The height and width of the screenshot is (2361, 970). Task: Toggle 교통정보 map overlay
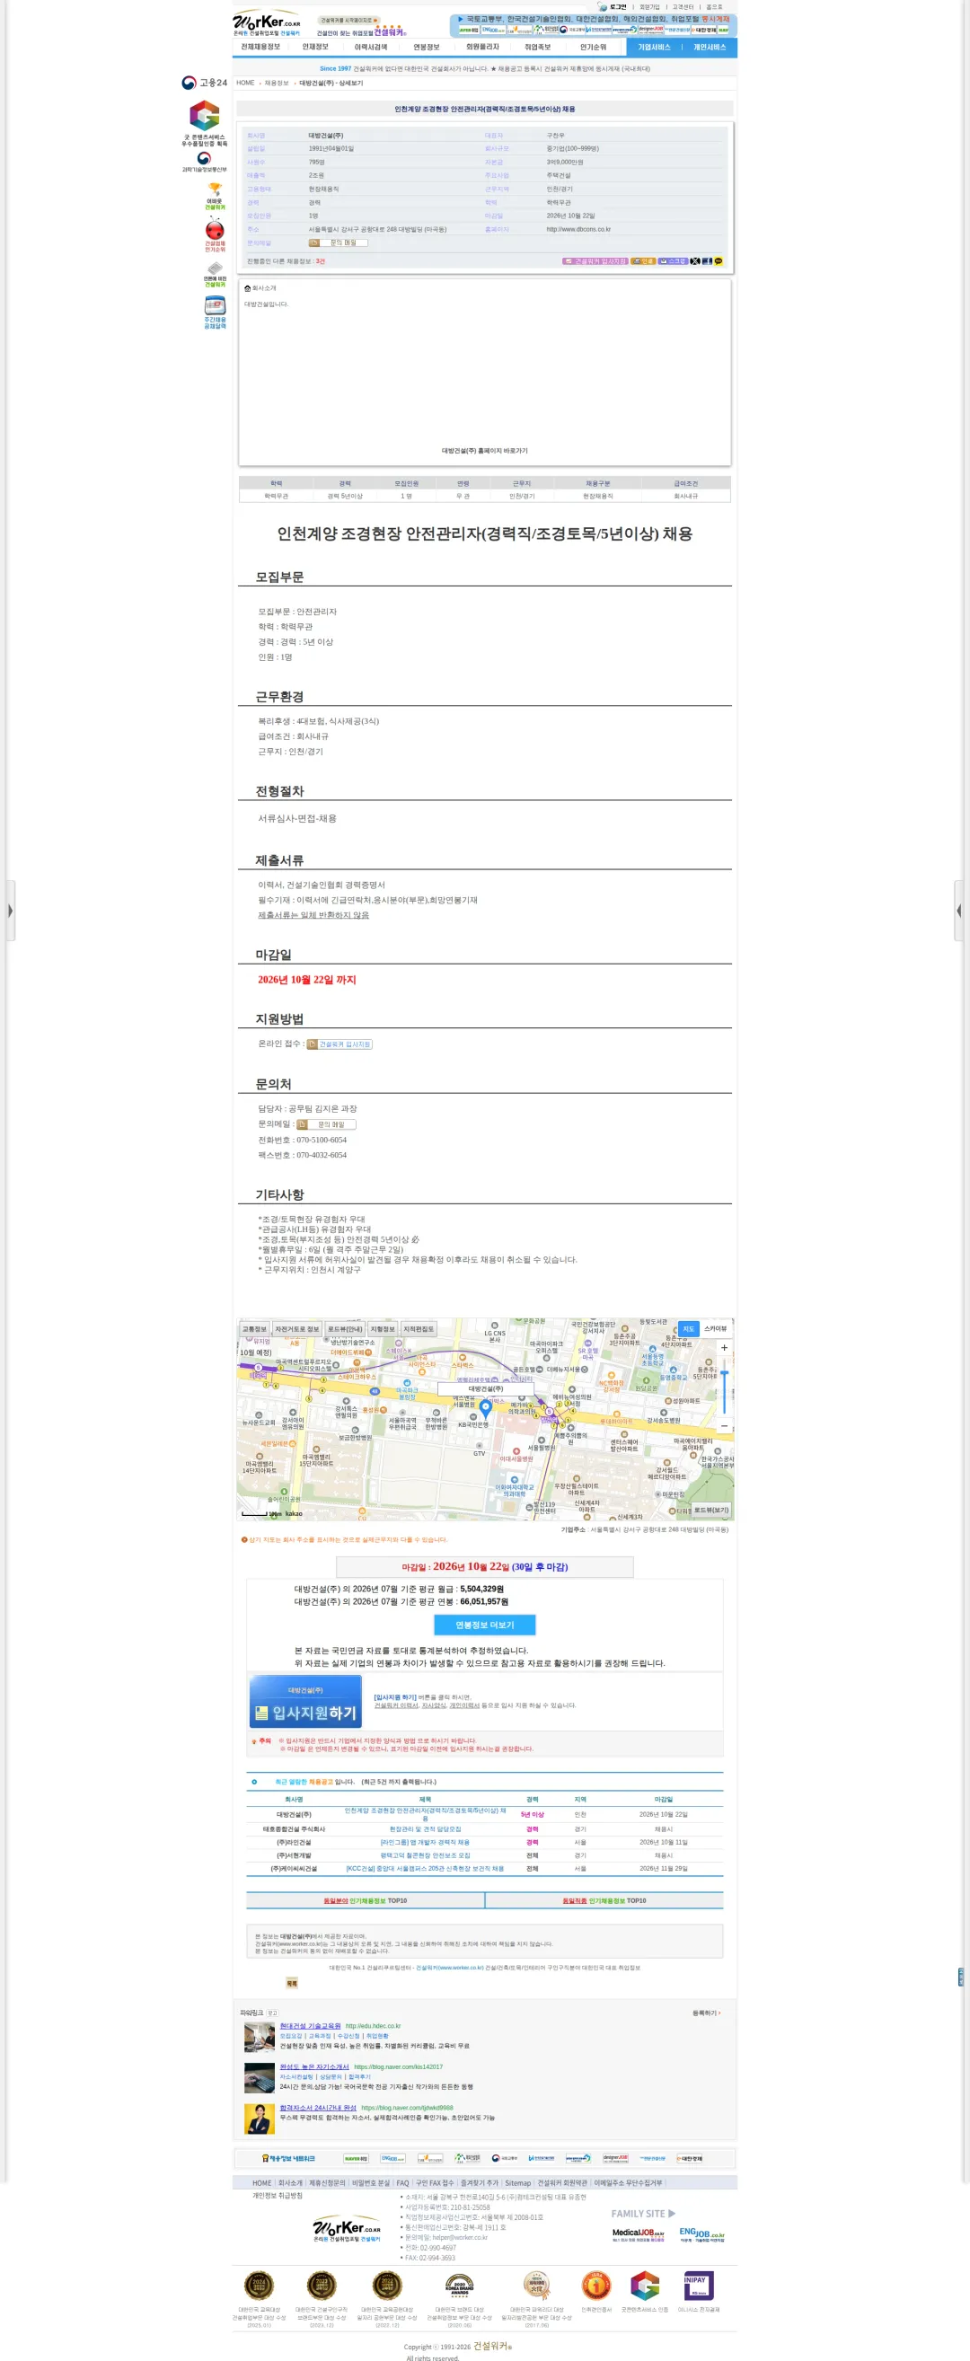254,1328
